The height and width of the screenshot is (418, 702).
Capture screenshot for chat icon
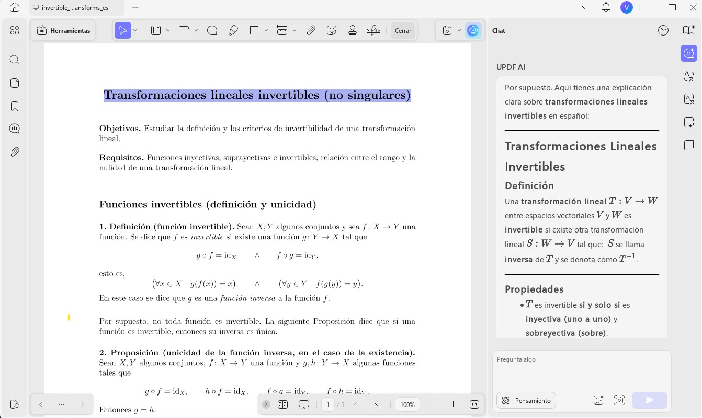(619, 400)
